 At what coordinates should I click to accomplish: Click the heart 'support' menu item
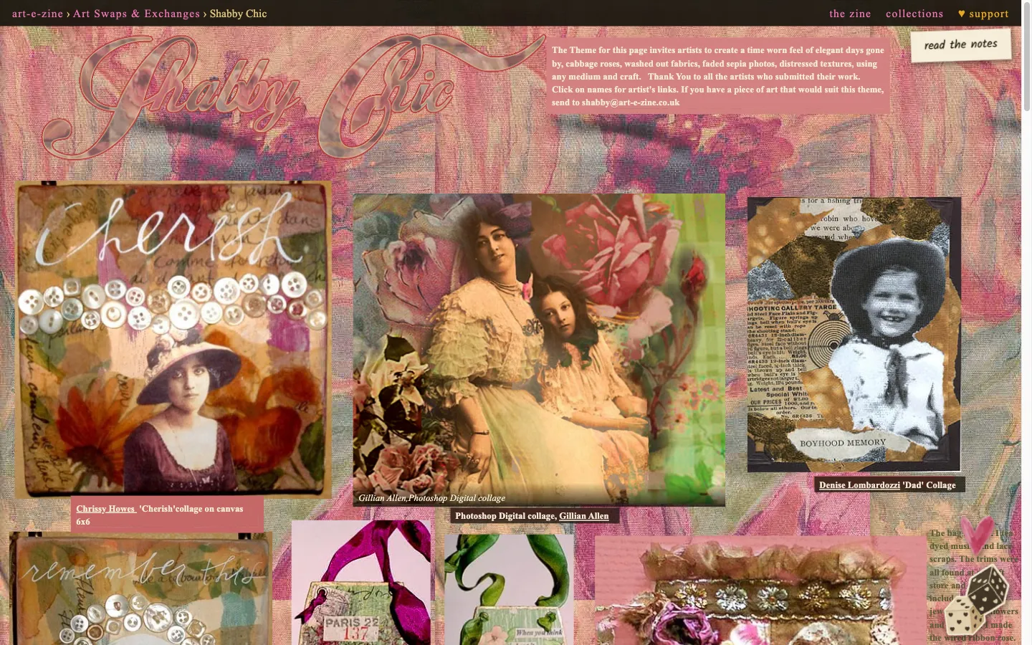(x=983, y=14)
